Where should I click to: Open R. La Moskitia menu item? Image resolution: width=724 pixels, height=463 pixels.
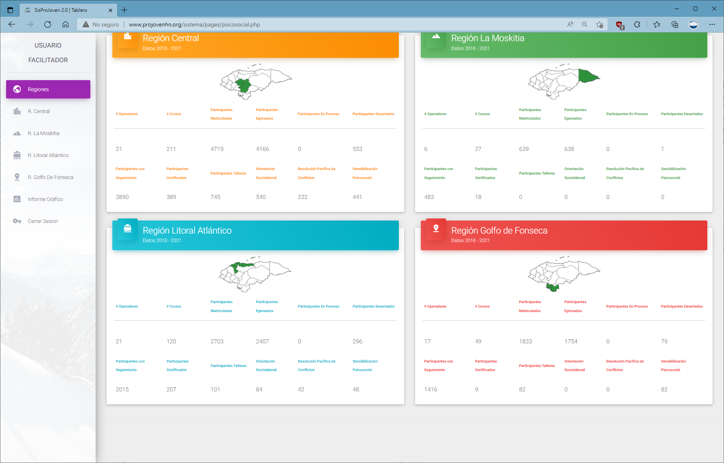48,133
